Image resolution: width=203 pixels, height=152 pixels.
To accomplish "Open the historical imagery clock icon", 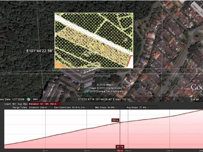I will point(28,99).
